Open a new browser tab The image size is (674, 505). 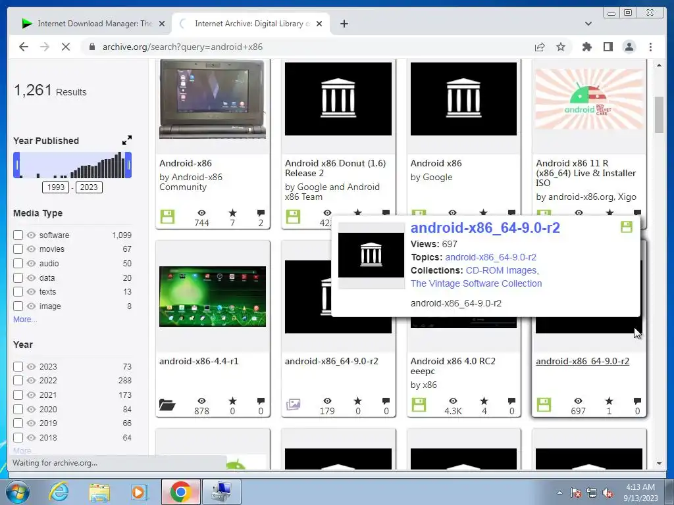tap(344, 24)
